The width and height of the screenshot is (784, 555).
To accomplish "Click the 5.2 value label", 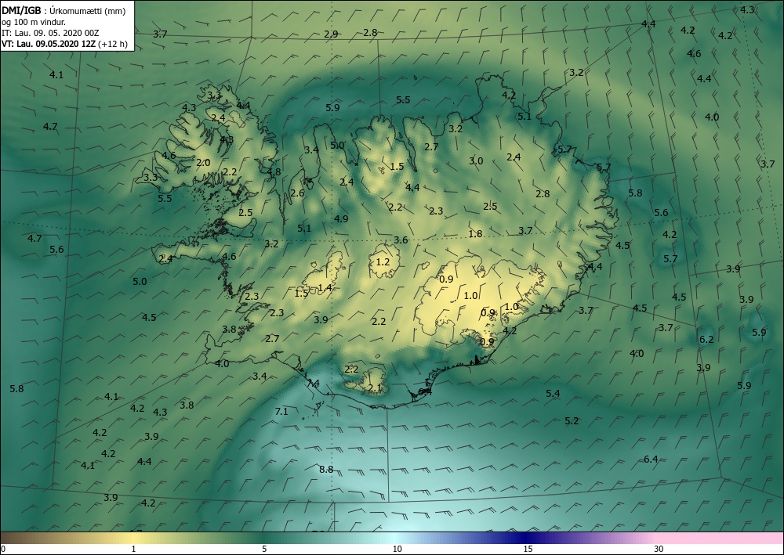I will pyautogui.click(x=572, y=420).
